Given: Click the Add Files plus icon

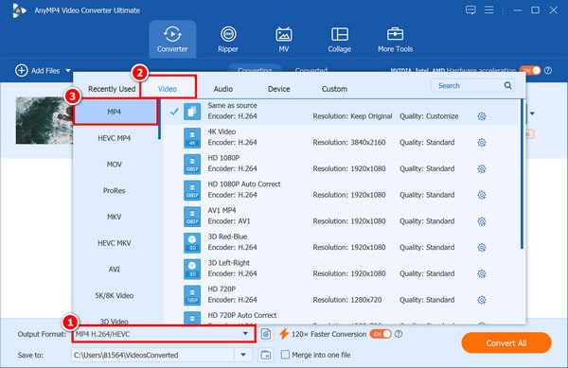Looking at the screenshot, I should pos(22,70).
